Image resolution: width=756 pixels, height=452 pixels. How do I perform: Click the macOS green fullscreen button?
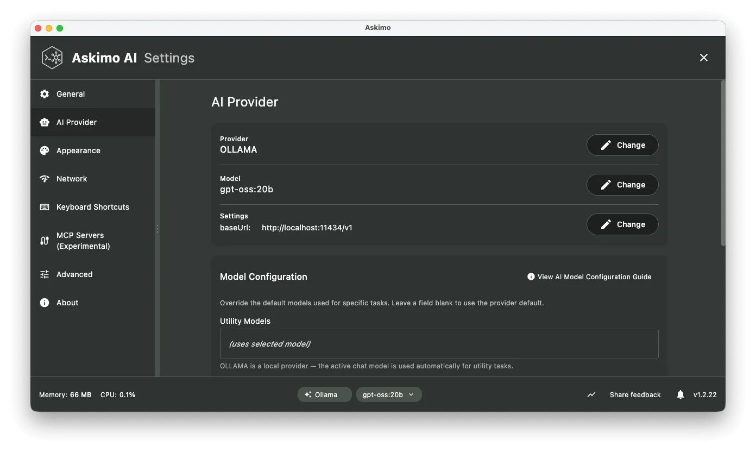point(60,28)
